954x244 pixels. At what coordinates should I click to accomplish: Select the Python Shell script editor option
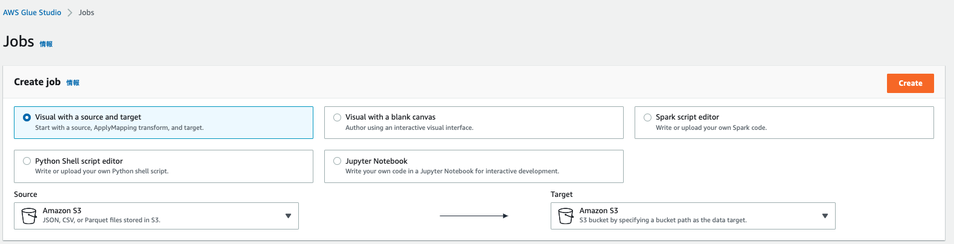[x=27, y=161]
